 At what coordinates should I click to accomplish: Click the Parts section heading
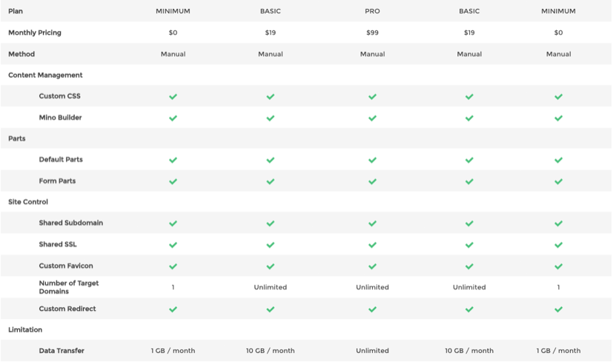tap(17, 138)
